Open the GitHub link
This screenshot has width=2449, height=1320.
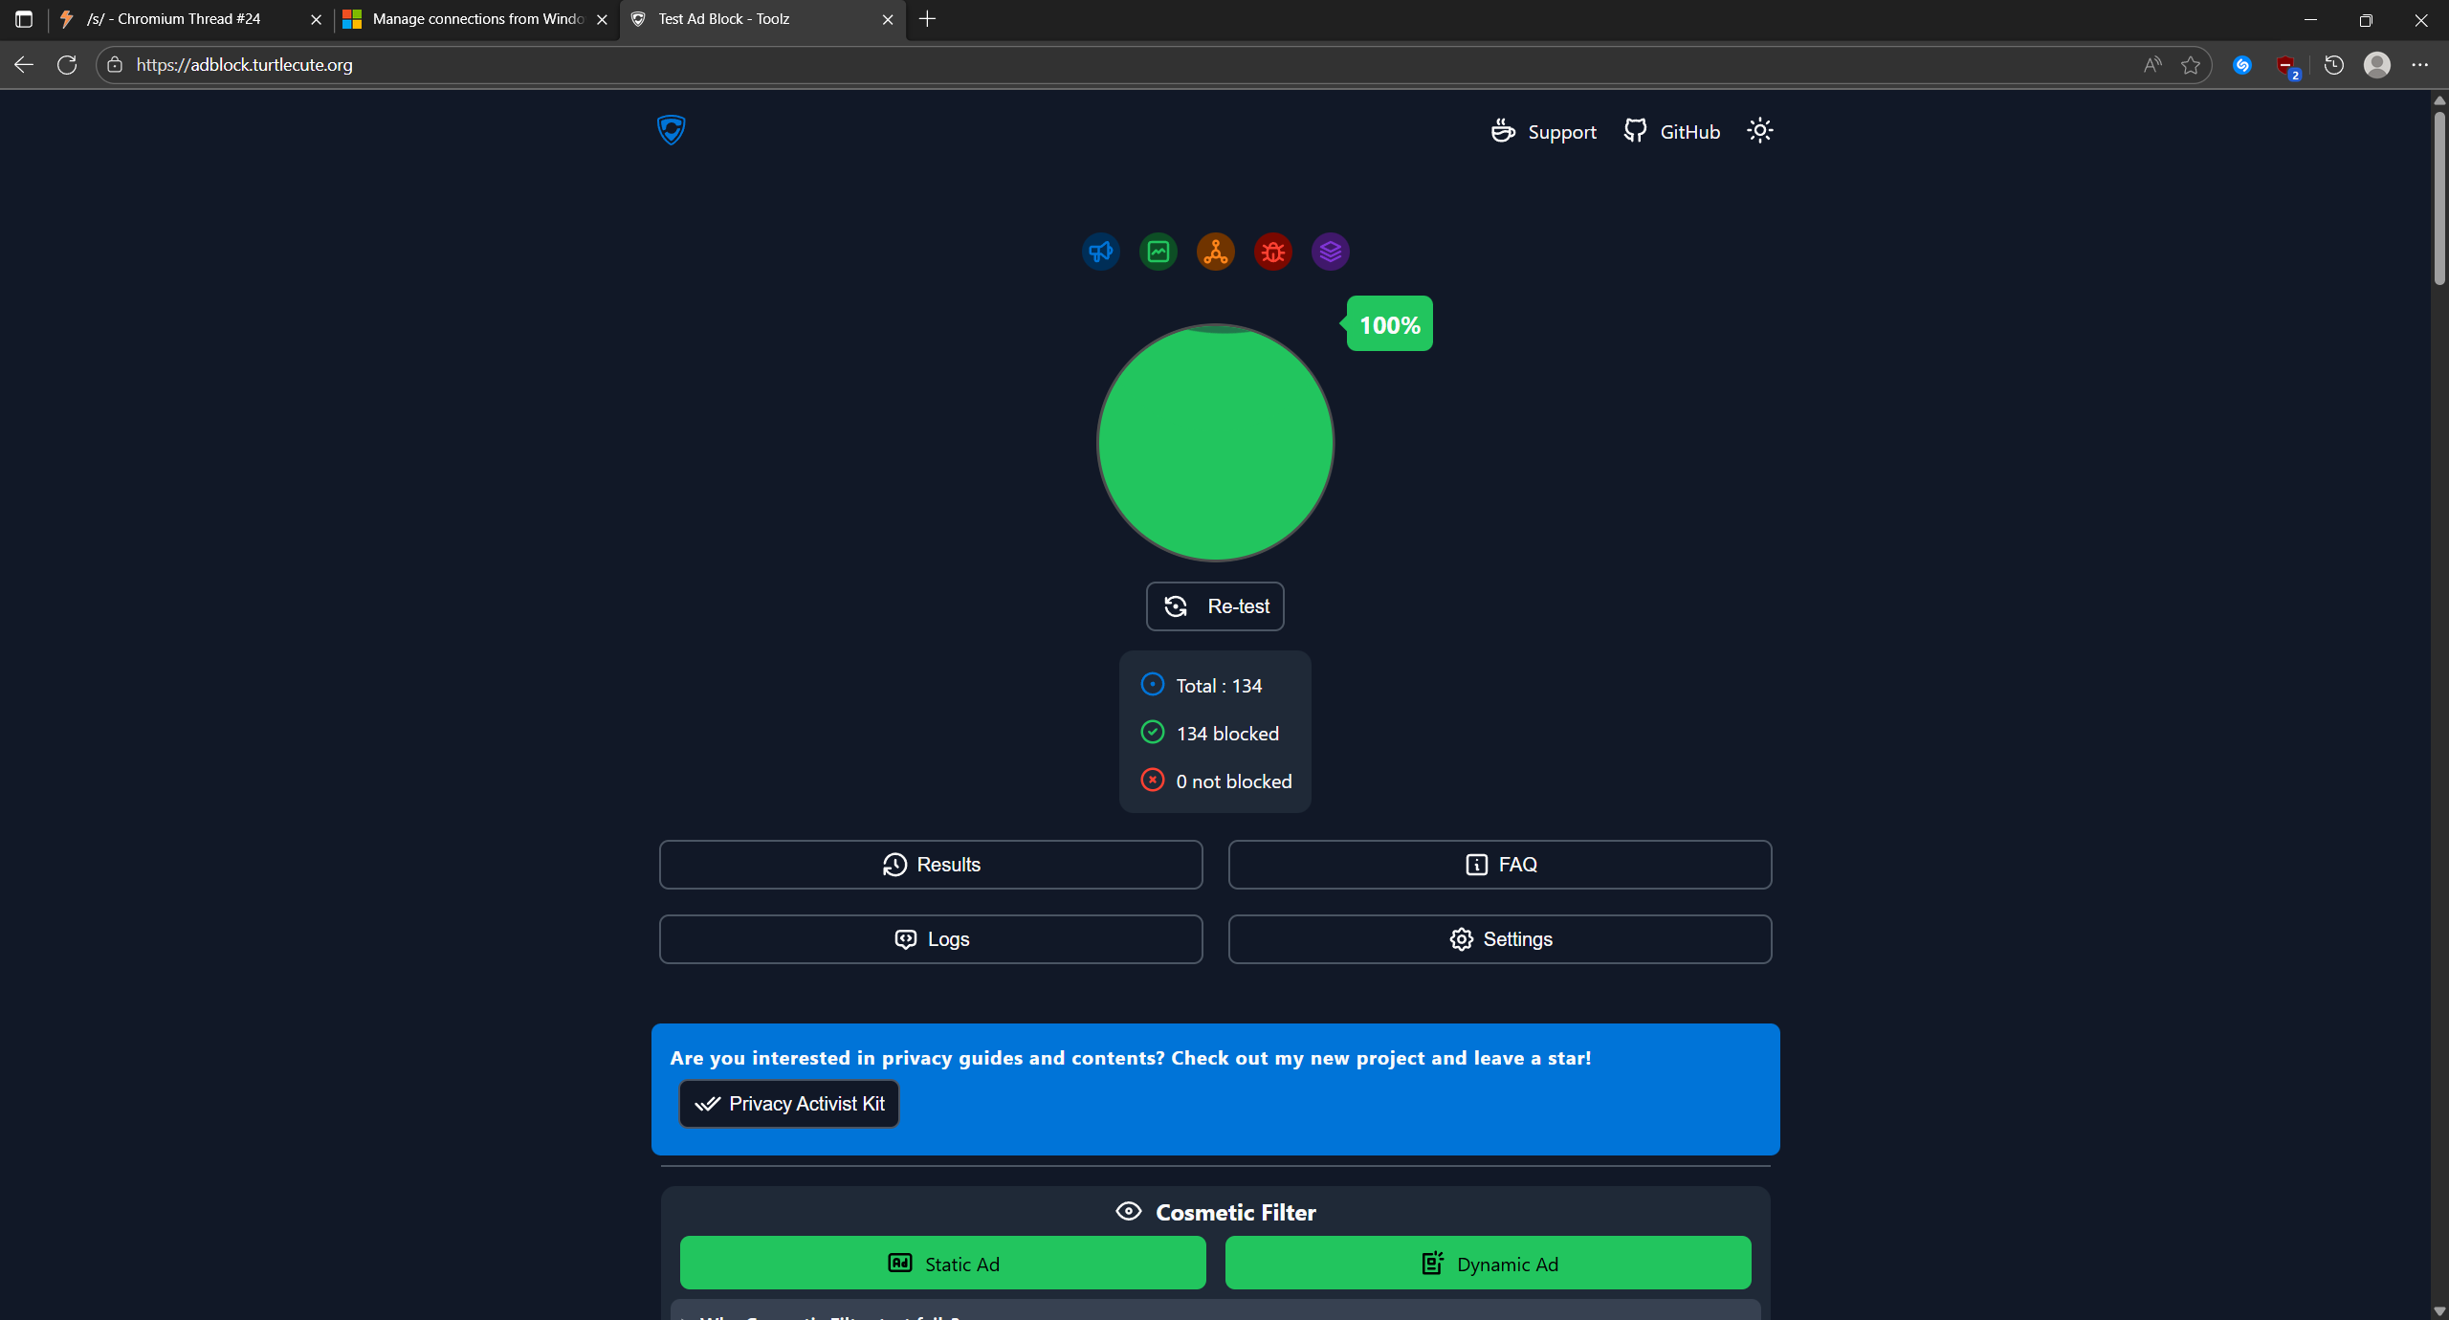(1671, 132)
